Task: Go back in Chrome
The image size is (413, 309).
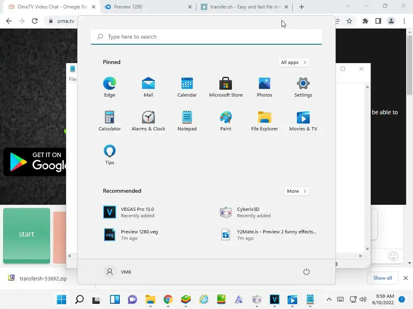Action: tap(9, 21)
